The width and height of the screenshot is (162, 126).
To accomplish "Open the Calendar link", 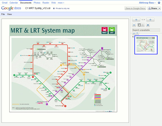I will click(x=14, y=3).
